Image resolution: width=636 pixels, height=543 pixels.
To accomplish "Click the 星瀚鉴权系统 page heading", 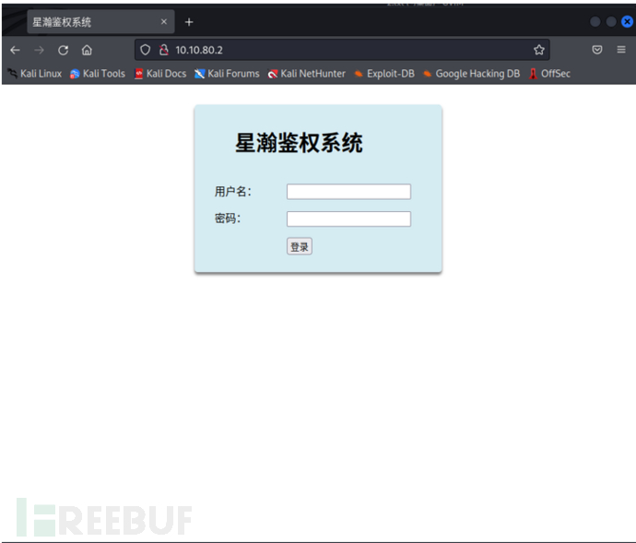I will point(299,143).
